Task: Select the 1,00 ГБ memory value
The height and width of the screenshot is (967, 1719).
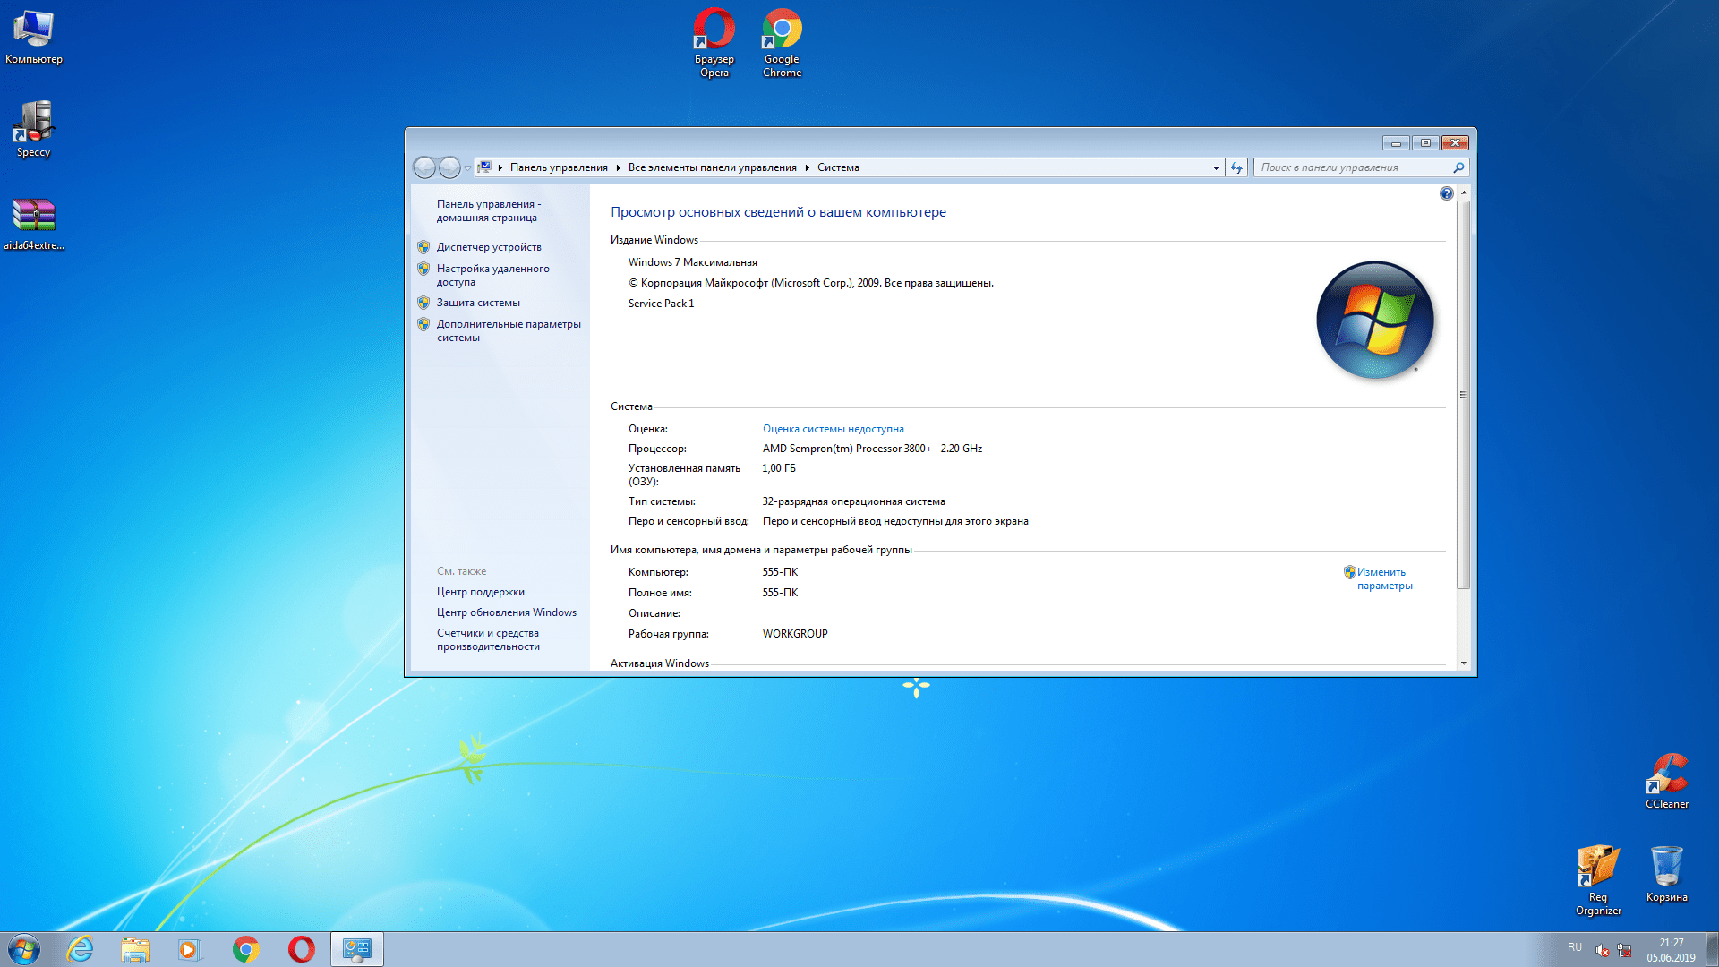Action: tap(778, 468)
